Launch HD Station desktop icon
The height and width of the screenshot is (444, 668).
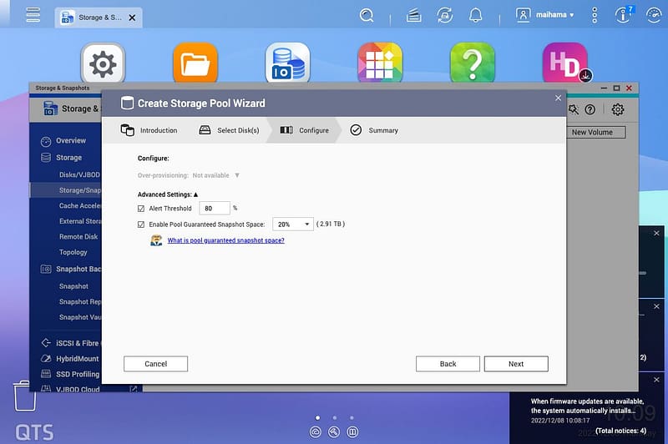coord(565,64)
